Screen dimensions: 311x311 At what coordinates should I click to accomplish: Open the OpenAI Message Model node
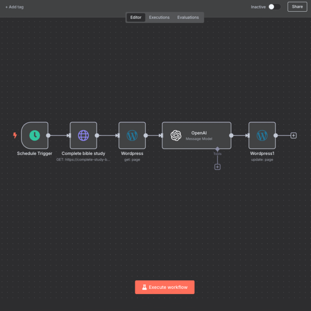[197, 135]
